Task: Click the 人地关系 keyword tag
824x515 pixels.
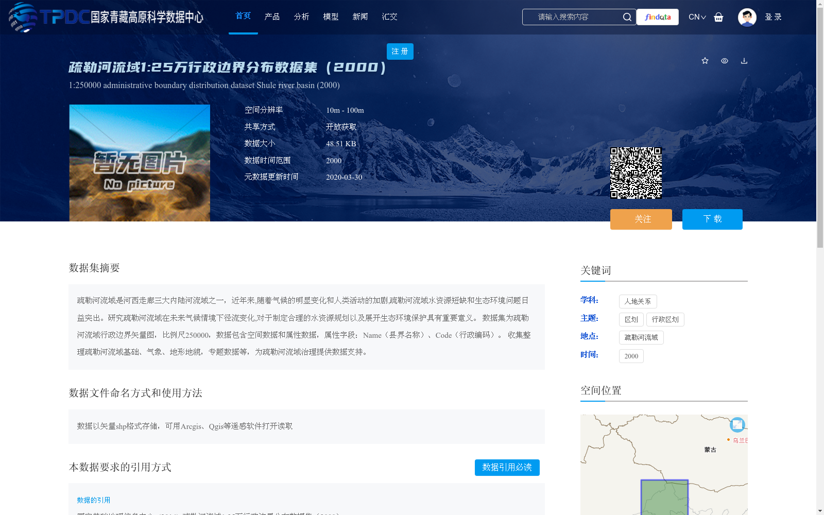Action: pyautogui.click(x=638, y=301)
